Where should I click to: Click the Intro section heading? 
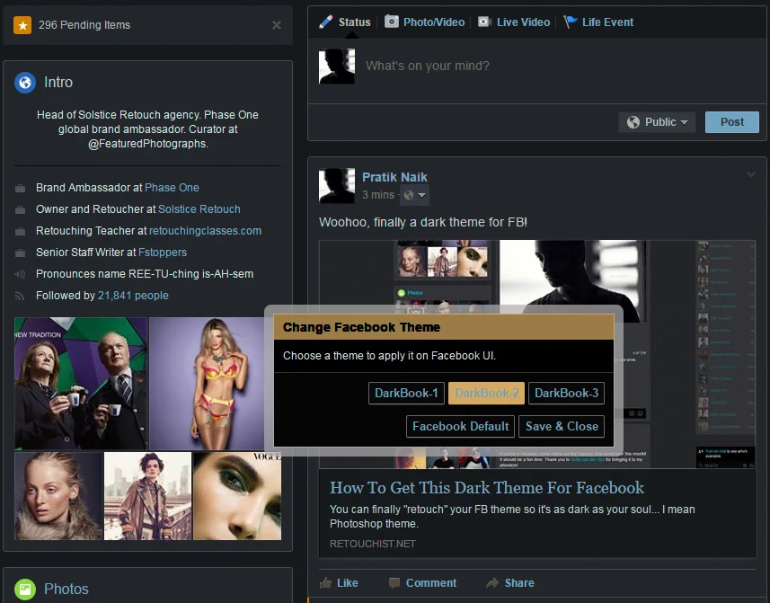point(58,83)
